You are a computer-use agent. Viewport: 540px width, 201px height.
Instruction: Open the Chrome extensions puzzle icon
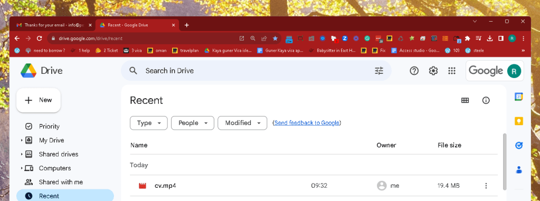[x=467, y=39]
